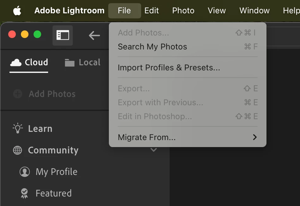Select Export with Previous... menu item

point(187,102)
